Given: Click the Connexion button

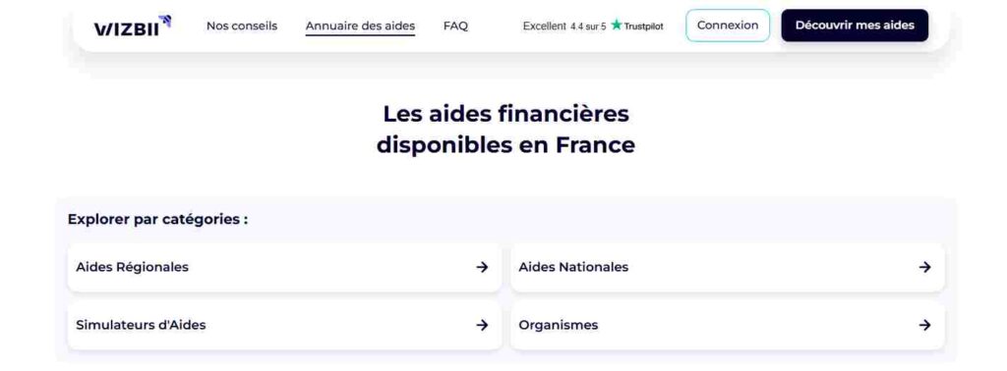Looking at the screenshot, I should pyautogui.click(x=728, y=26).
